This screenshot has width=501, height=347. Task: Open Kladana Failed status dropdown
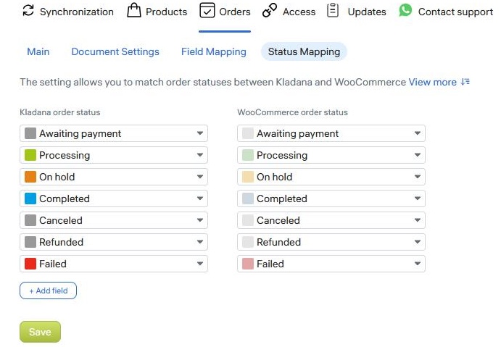pos(114,264)
